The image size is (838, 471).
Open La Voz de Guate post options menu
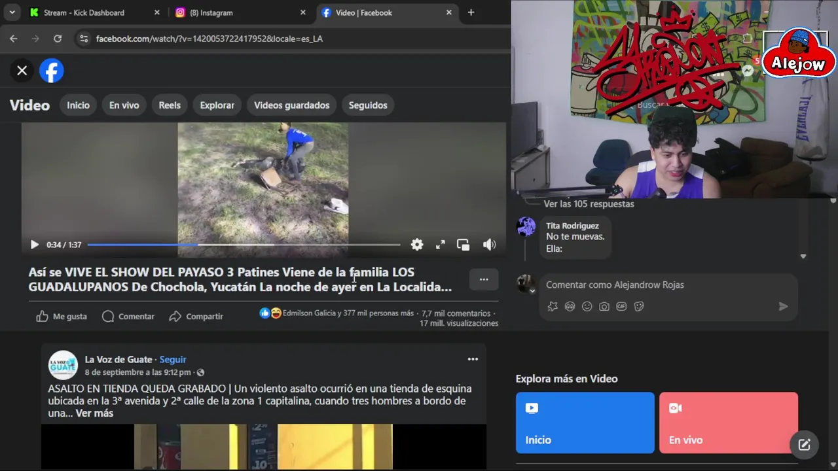pos(473,359)
